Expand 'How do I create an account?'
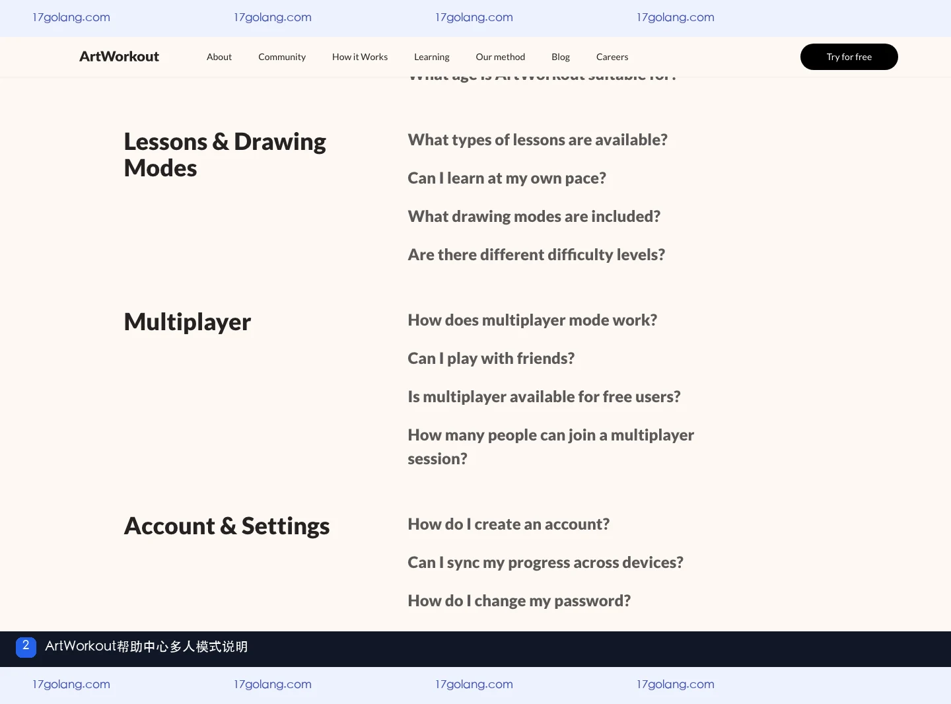The width and height of the screenshot is (951, 704). click(509, 524)
